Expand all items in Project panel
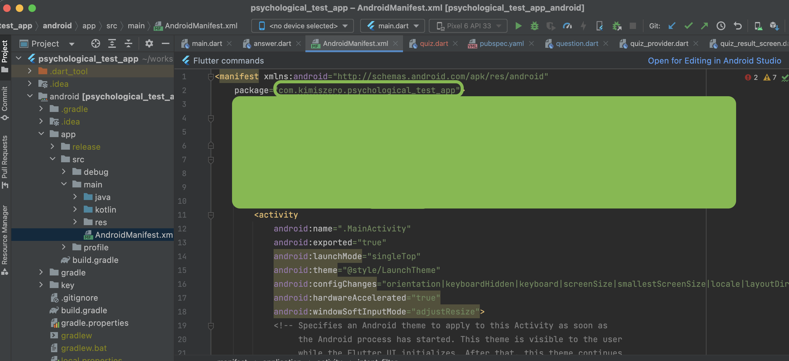Viewport: 789px width, 361px height. (x=112, y=43)
